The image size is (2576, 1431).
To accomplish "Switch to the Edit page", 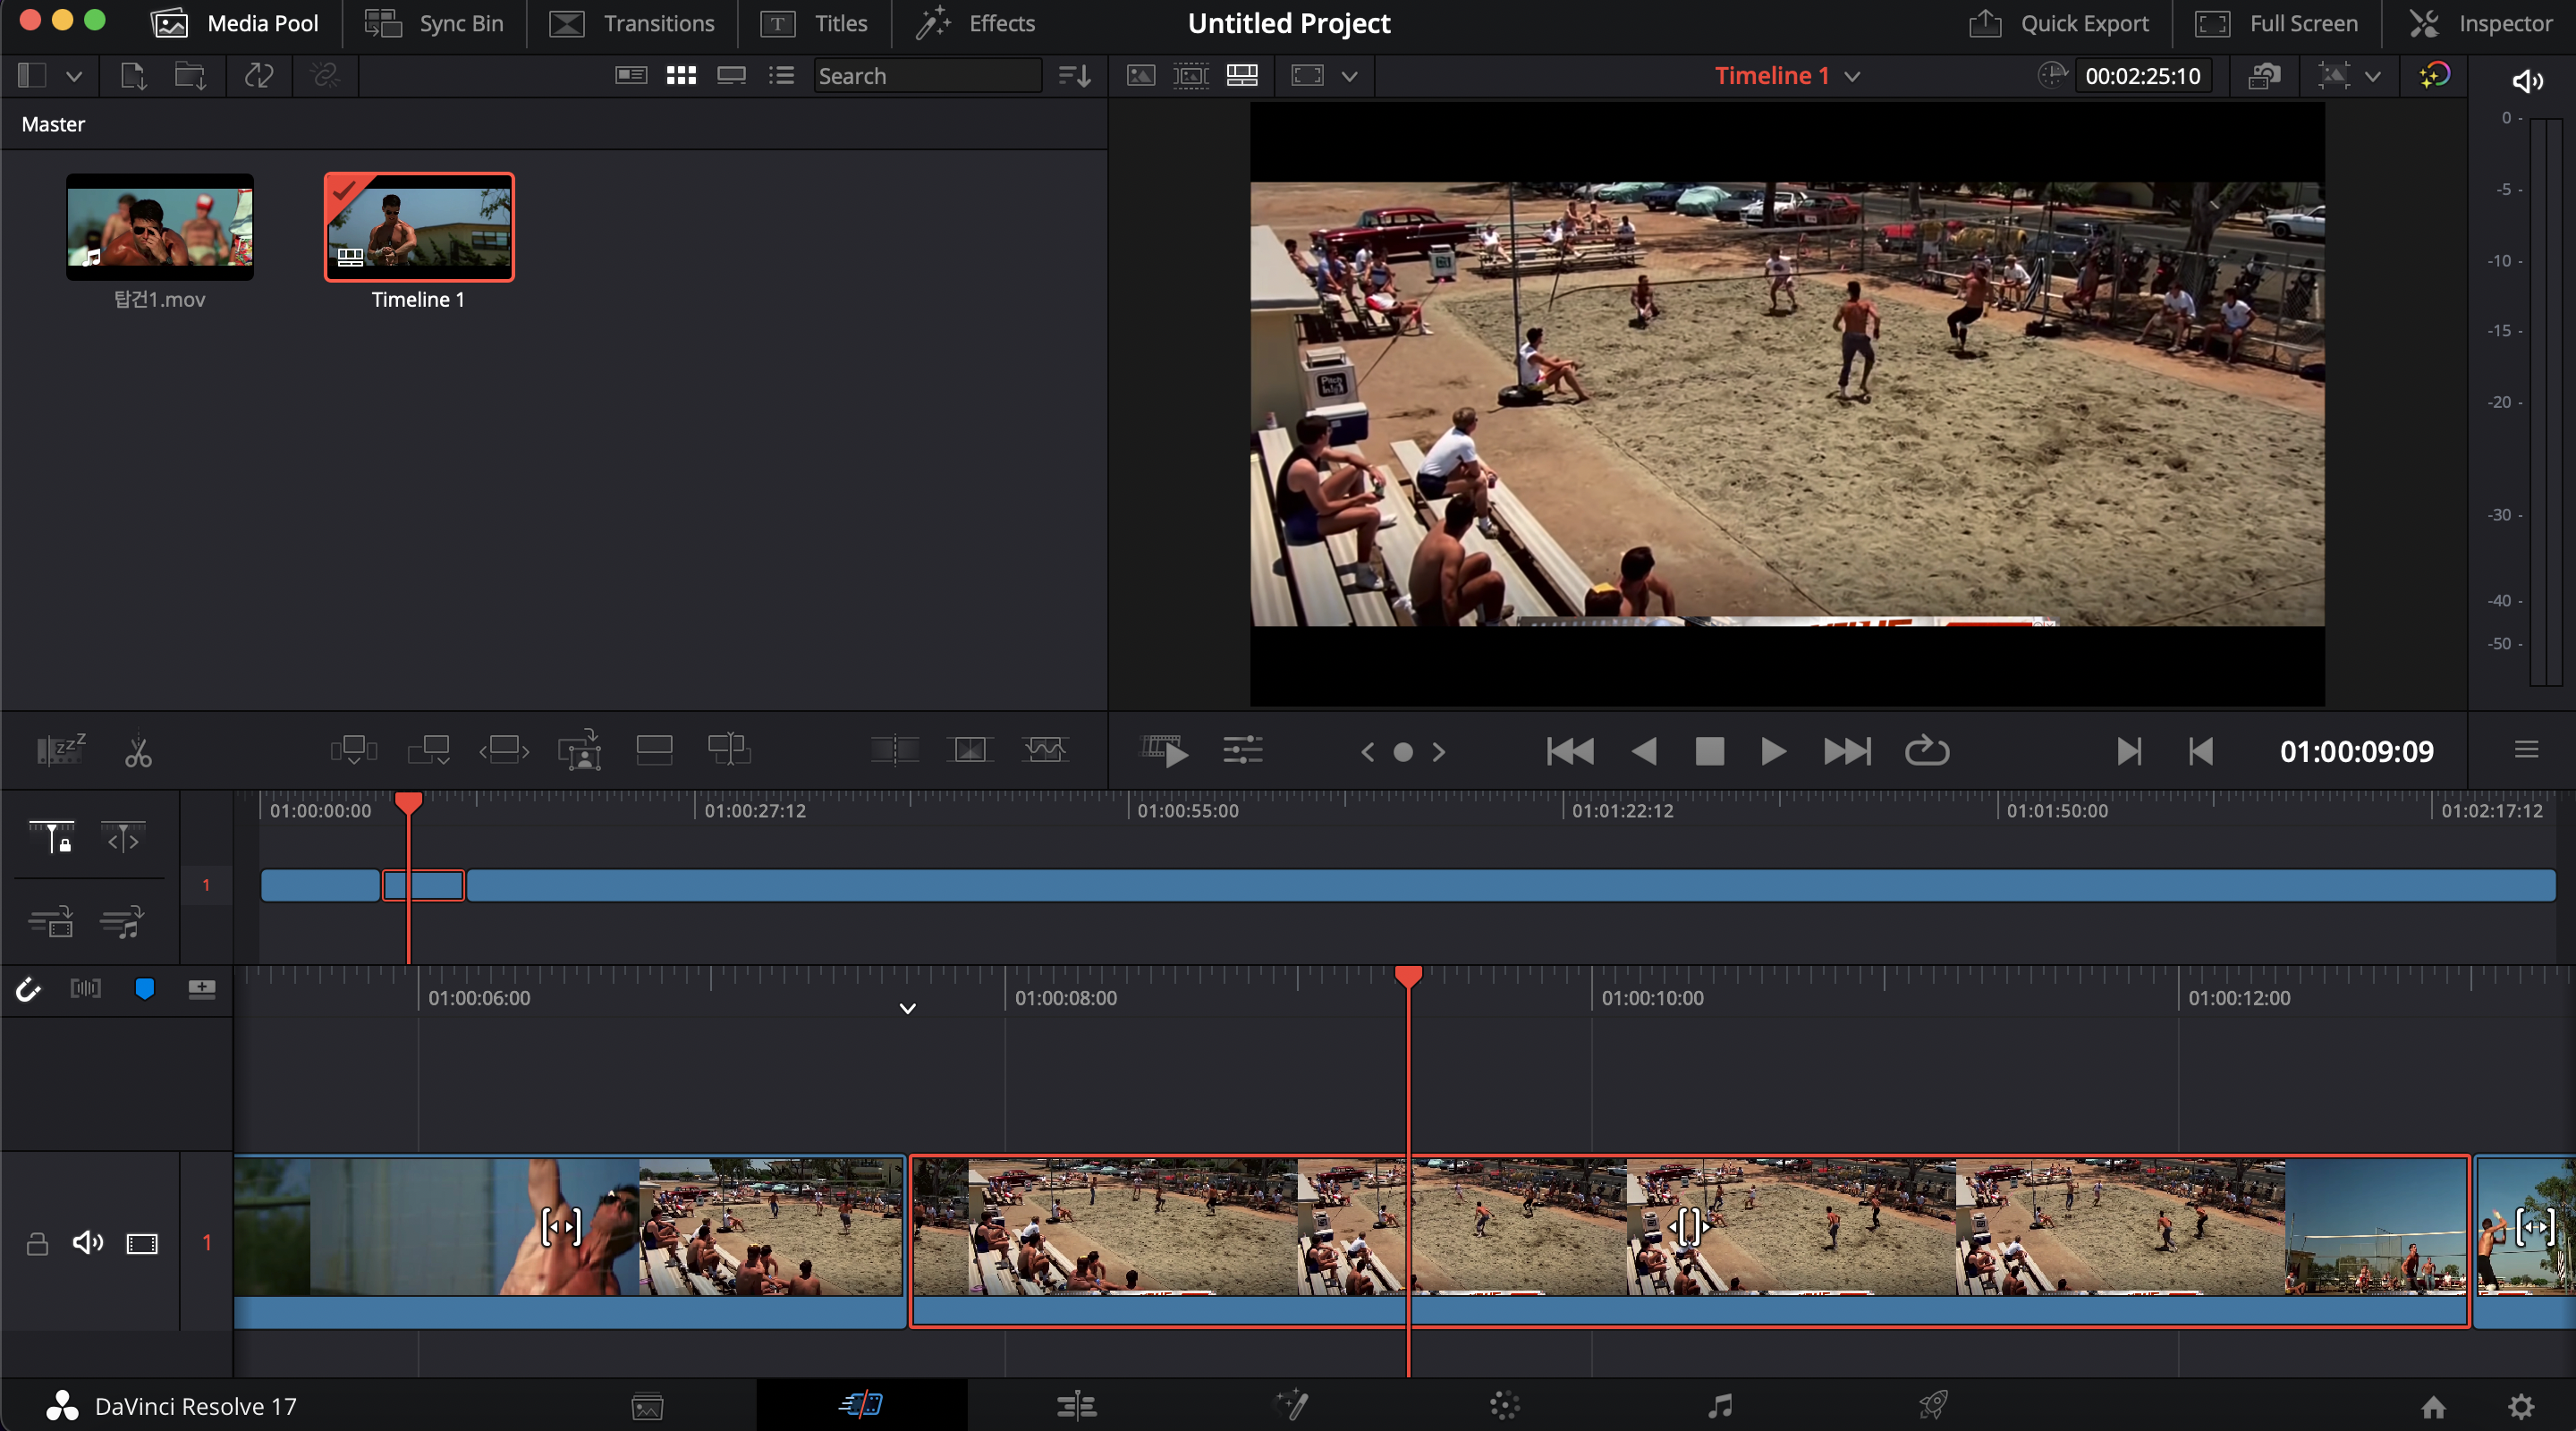I will pos(1076,1406).
